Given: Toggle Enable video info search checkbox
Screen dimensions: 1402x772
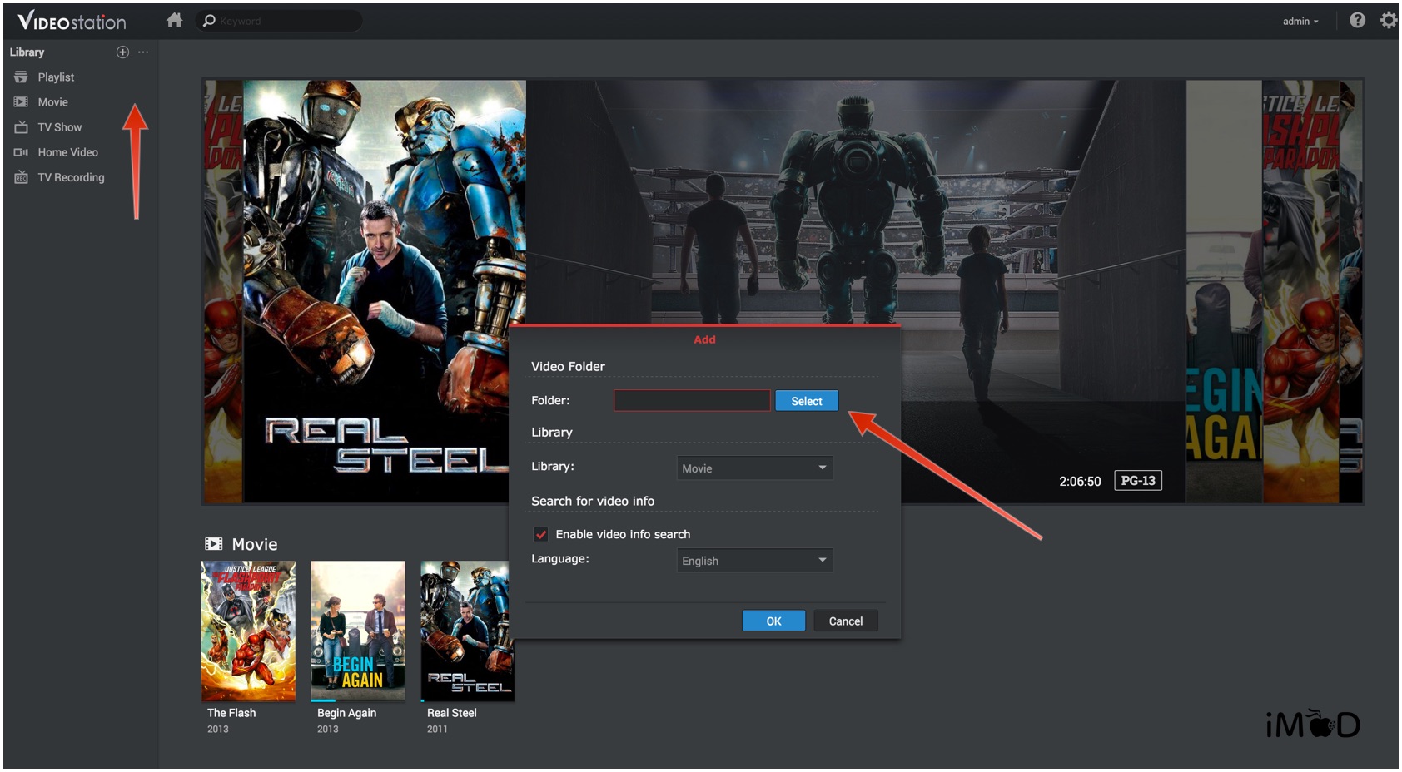Looking at the screenshot, I should (x=541, y=534).
